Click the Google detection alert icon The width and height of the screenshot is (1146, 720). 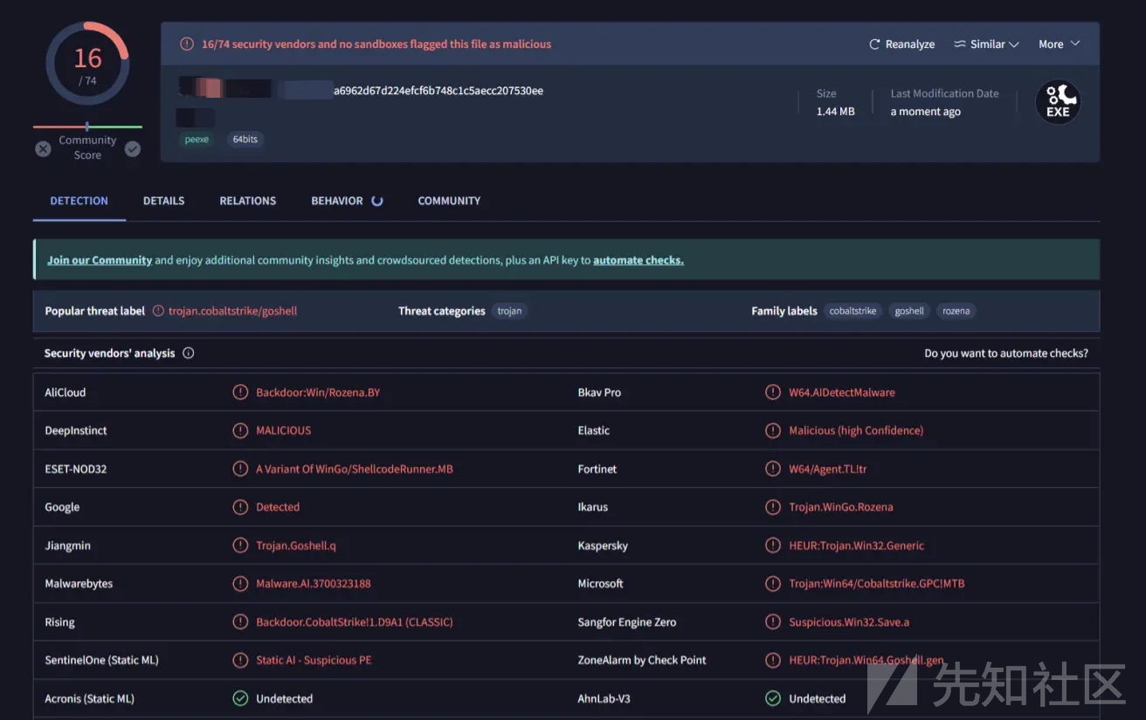pos(240,507)
